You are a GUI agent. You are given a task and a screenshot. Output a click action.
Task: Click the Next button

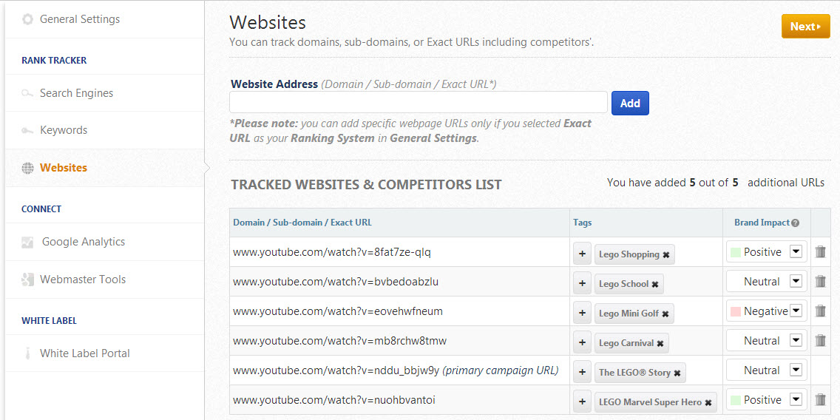pos(806,27)
